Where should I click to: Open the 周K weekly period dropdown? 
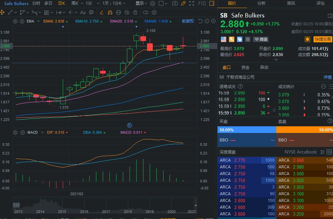[77, 3]
